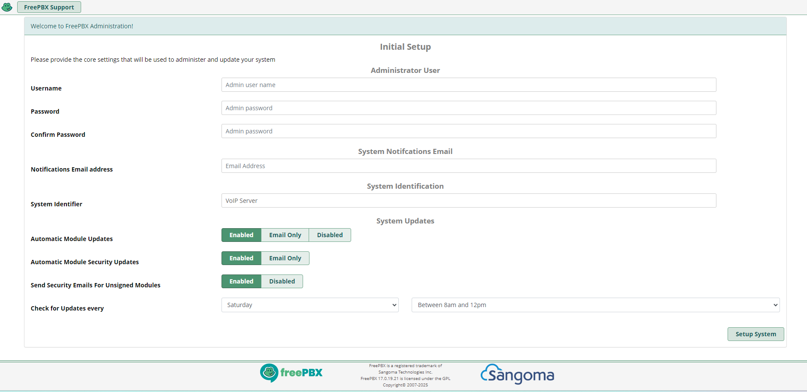The height and width of the screenshot is (392, 807).
Task: Set Automatic Module Updates to Disabled
Action: (330, 235)
